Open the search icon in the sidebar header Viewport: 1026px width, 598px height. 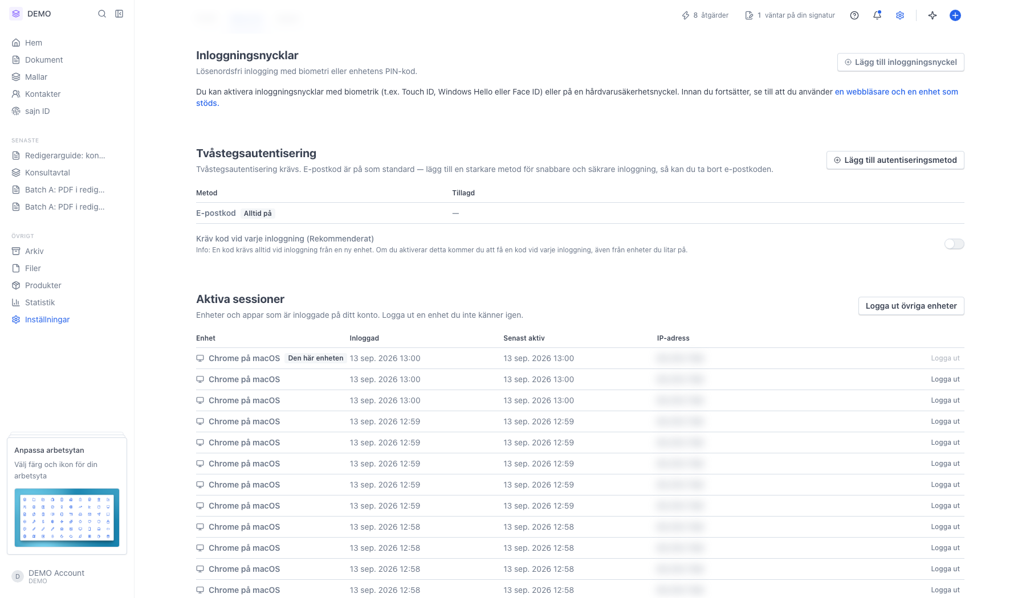tap(102, 14)
